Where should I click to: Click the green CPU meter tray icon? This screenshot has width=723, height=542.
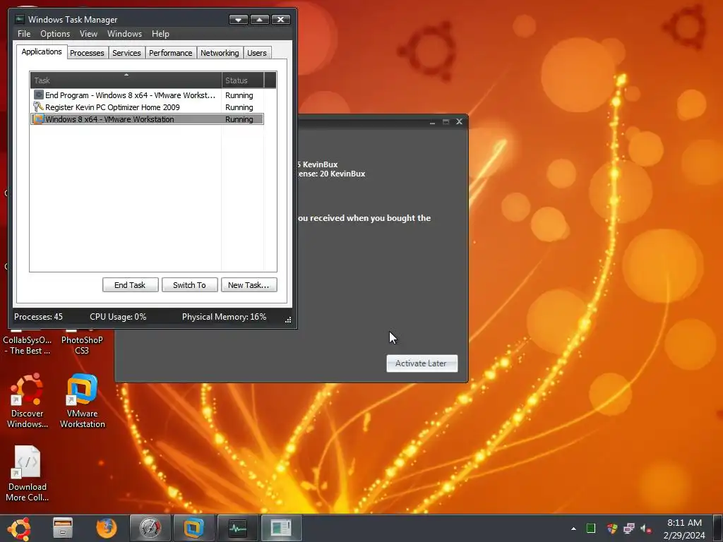(591, 528)
